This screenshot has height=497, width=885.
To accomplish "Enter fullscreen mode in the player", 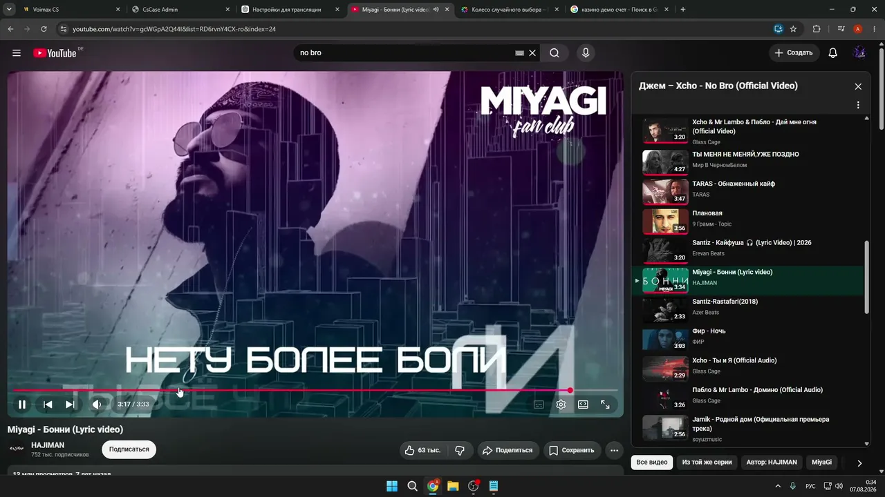I will coord(605,405).
